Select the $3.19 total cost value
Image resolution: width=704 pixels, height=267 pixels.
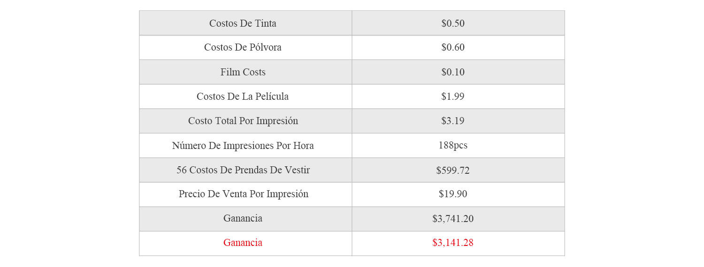pyautogui.click(x=453, y=121)
